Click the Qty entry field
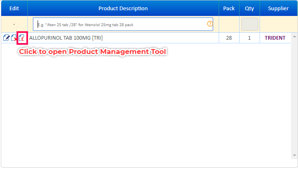This screenshot has width=298, height=195. [x=249, y=24]
